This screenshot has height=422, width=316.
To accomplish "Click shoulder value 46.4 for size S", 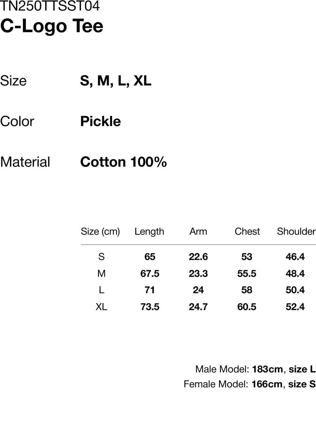I will (x=295, y=257).
